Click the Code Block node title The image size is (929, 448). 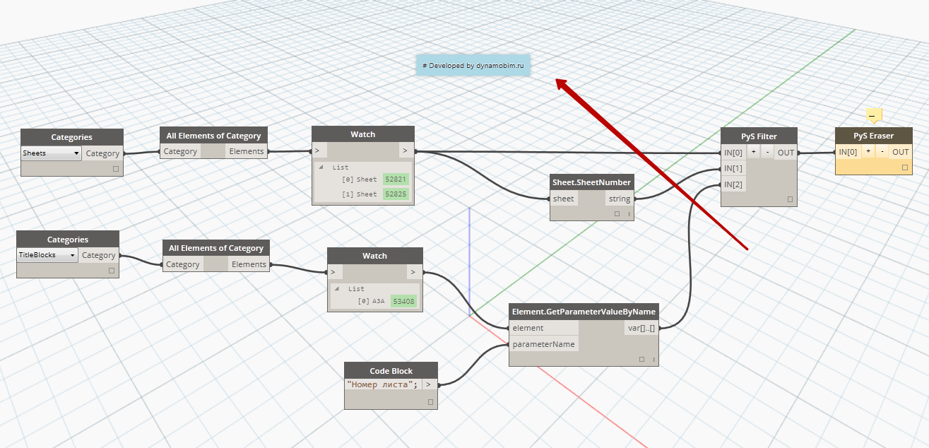pyautogui.click(x=391, y=371)
